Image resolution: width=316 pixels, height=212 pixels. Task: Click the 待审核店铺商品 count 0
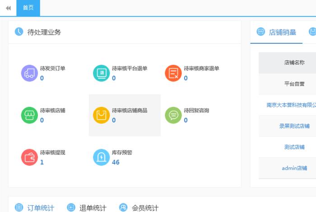tap(114, 120)
